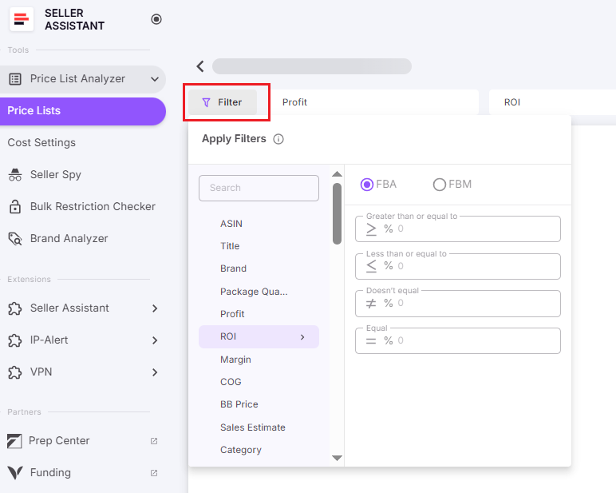This screenshot has height=493, width=616.
Task: Click the filter list scrollbar thumb
Action: (337, 213)
